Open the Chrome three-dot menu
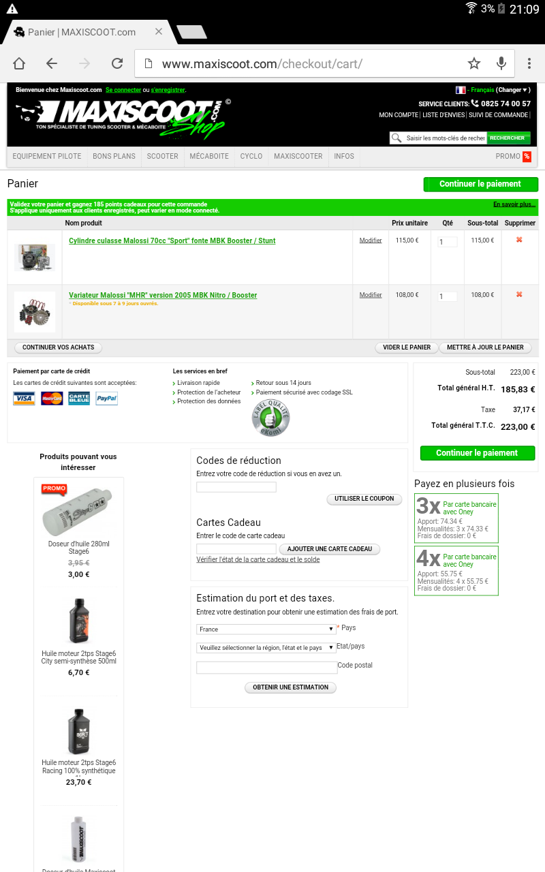This screenshot has width=545, height=872. coord(529,63)
